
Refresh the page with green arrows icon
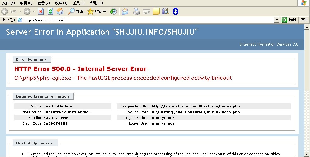50,11
